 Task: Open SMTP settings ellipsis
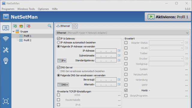tap(186, 85)
